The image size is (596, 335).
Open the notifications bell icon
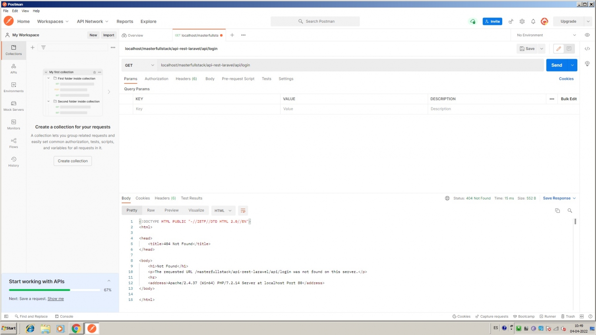pyautogui.click(x=533, y=21)
